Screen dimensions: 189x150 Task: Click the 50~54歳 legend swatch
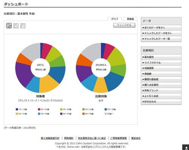(x=61, y=114)
